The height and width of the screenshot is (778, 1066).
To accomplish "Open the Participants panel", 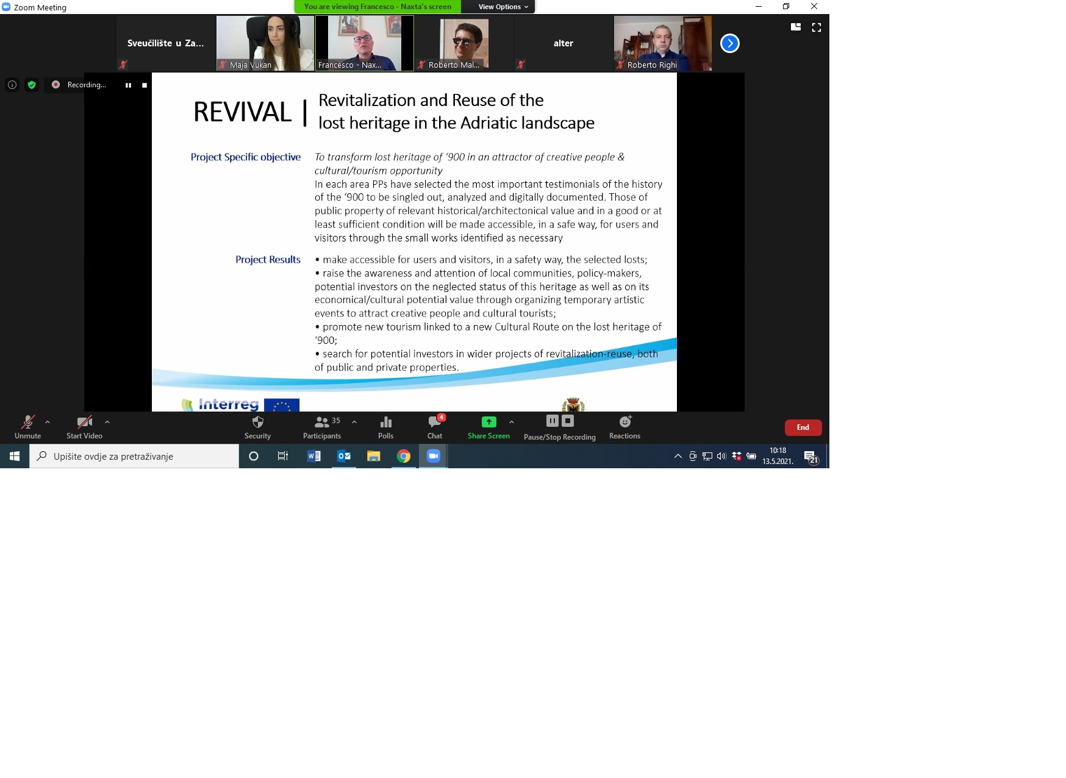I will point(322,427).
